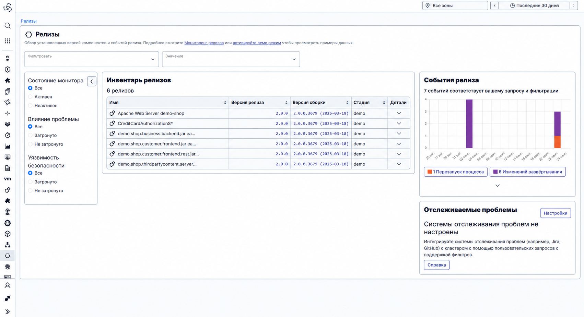Image resolution: width=584 pixels, height=317 pixels.
Task: Open the "Последние 30 дней" timeframe selector
Action: pyautogui.click(x=534, y=5)
